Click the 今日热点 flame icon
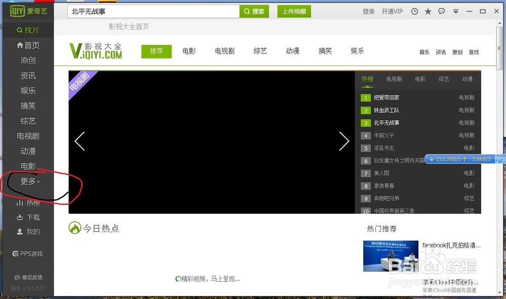The width and height of the screenshot is (506, 299). 75,228
